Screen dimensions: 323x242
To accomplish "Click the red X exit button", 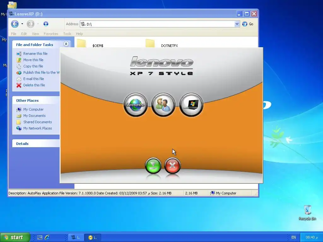I will pos(173,165).
